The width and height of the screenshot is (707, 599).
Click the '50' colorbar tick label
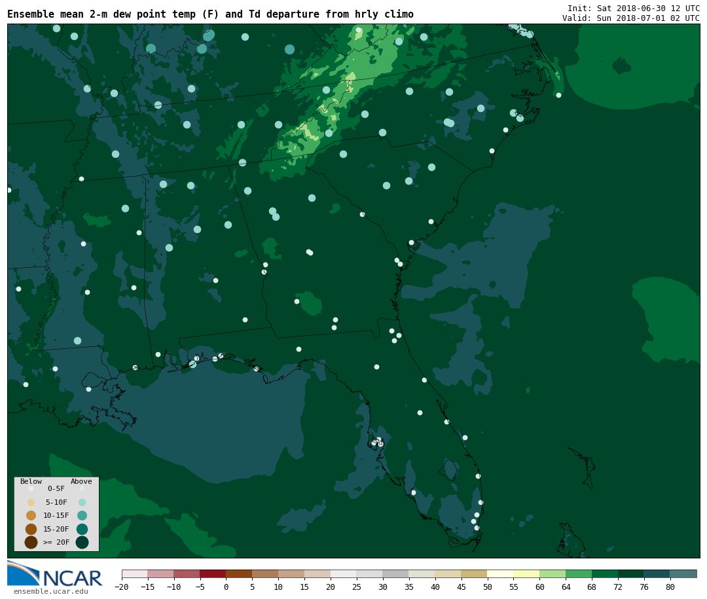pyautogui.click(x=488, y=587)
